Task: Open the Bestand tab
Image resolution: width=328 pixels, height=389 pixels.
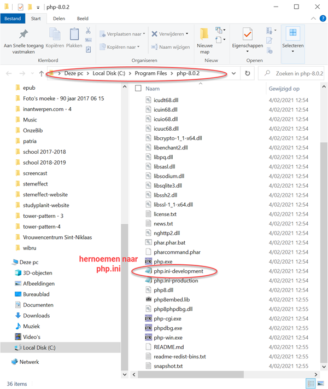Action: click(x=13, y=19)
